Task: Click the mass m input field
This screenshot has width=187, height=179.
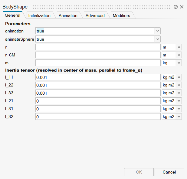Action: [x=98, y=63]
